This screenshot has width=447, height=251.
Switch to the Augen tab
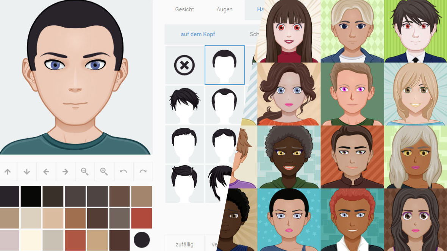[x=224, y=9]
